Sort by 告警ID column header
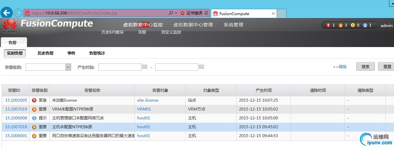 16,90
